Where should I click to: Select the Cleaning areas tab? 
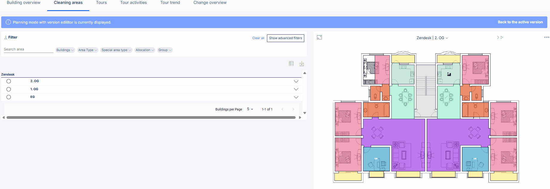click(68, 3)
